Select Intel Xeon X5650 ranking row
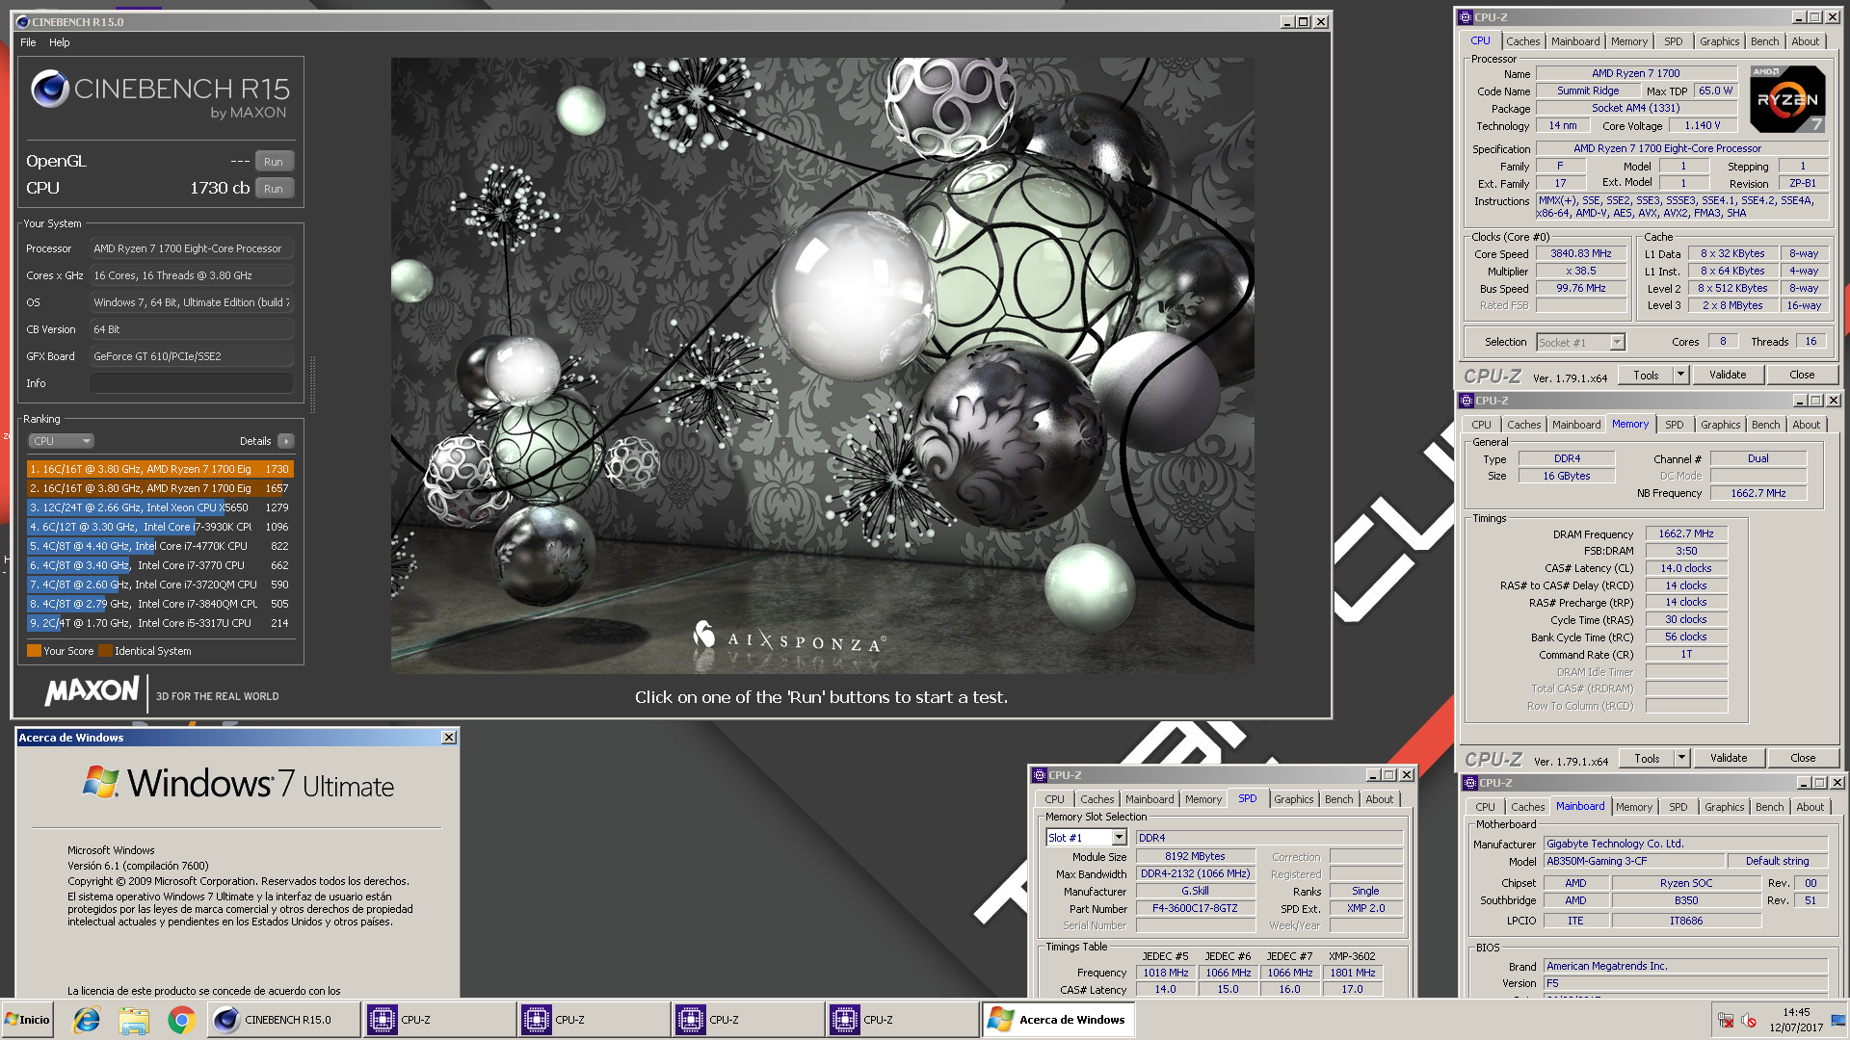Image resolution: width=1850 pixels, height=1040 pixels. (160, 507)
